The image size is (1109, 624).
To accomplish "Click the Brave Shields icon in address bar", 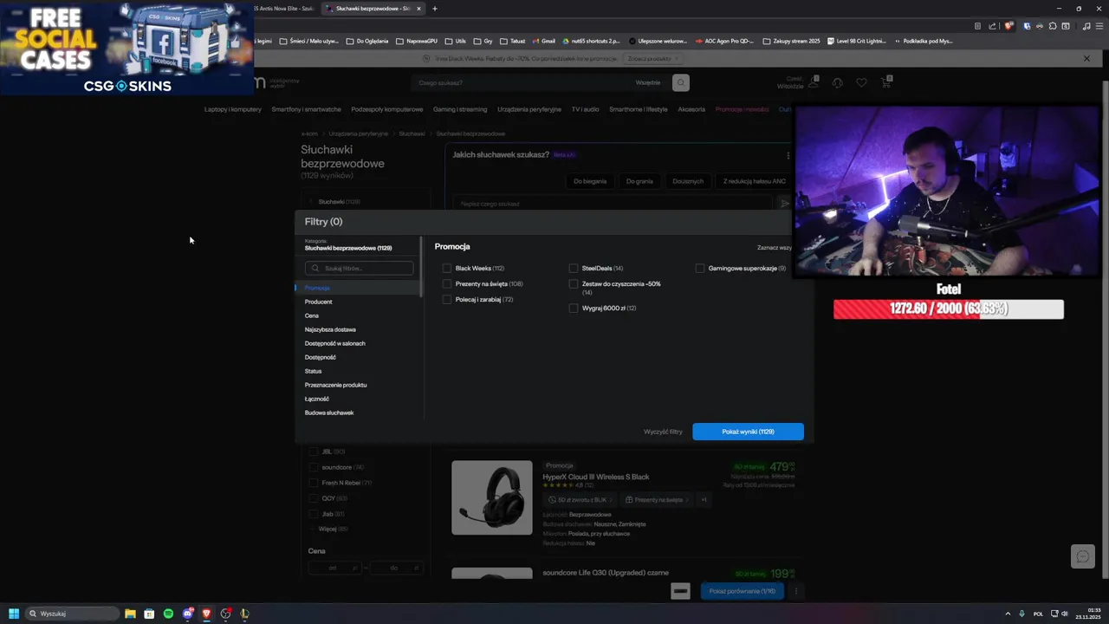I will (1009, 26).
